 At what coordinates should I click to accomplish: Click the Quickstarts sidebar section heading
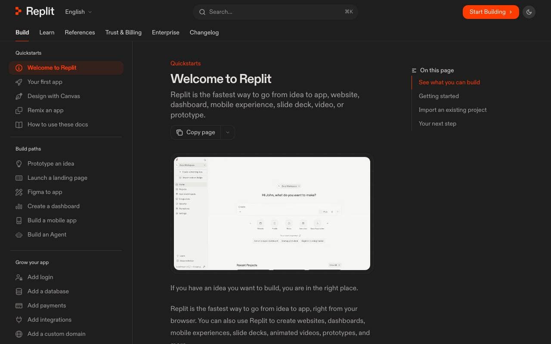(28, 53)
